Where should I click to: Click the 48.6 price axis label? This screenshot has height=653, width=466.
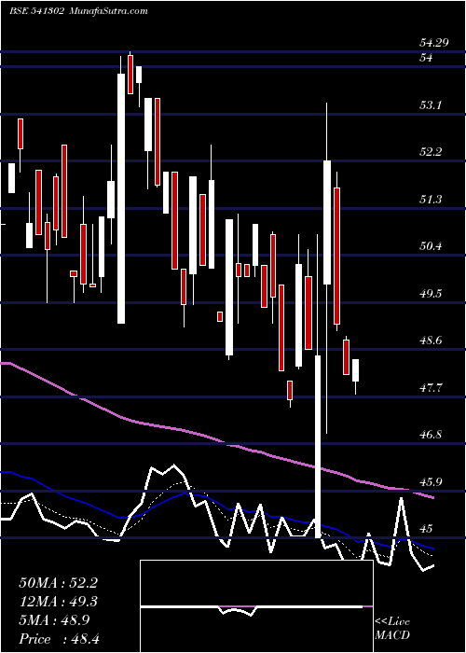click(431, 340)
